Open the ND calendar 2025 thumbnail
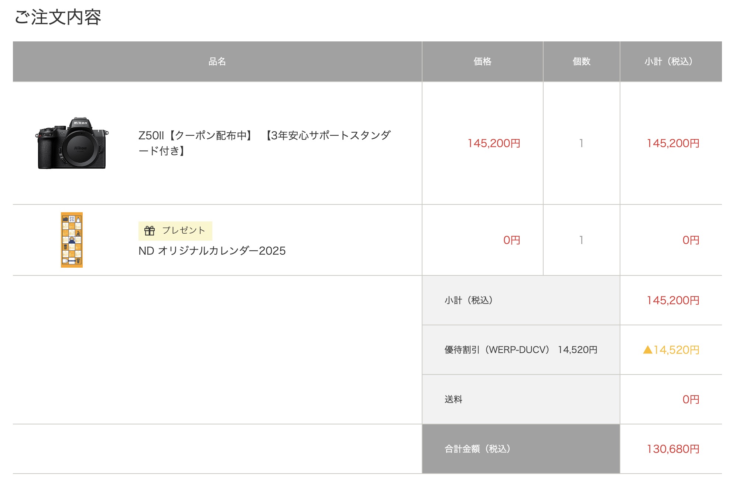The image size is (743, 488). tap(72, 240)
